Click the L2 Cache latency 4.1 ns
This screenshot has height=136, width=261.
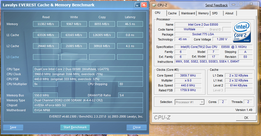point(130,46)
